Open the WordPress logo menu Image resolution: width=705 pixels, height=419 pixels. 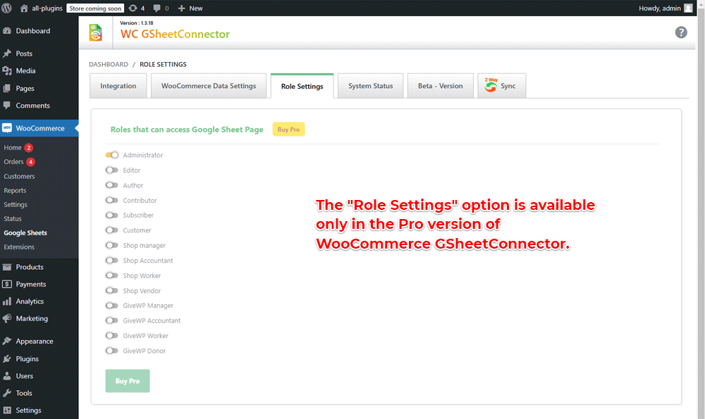click(7, 8)
